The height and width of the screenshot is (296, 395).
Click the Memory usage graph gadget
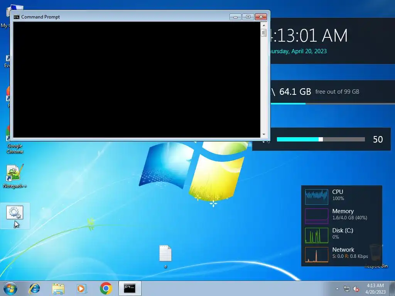click(x=317, y=216)
